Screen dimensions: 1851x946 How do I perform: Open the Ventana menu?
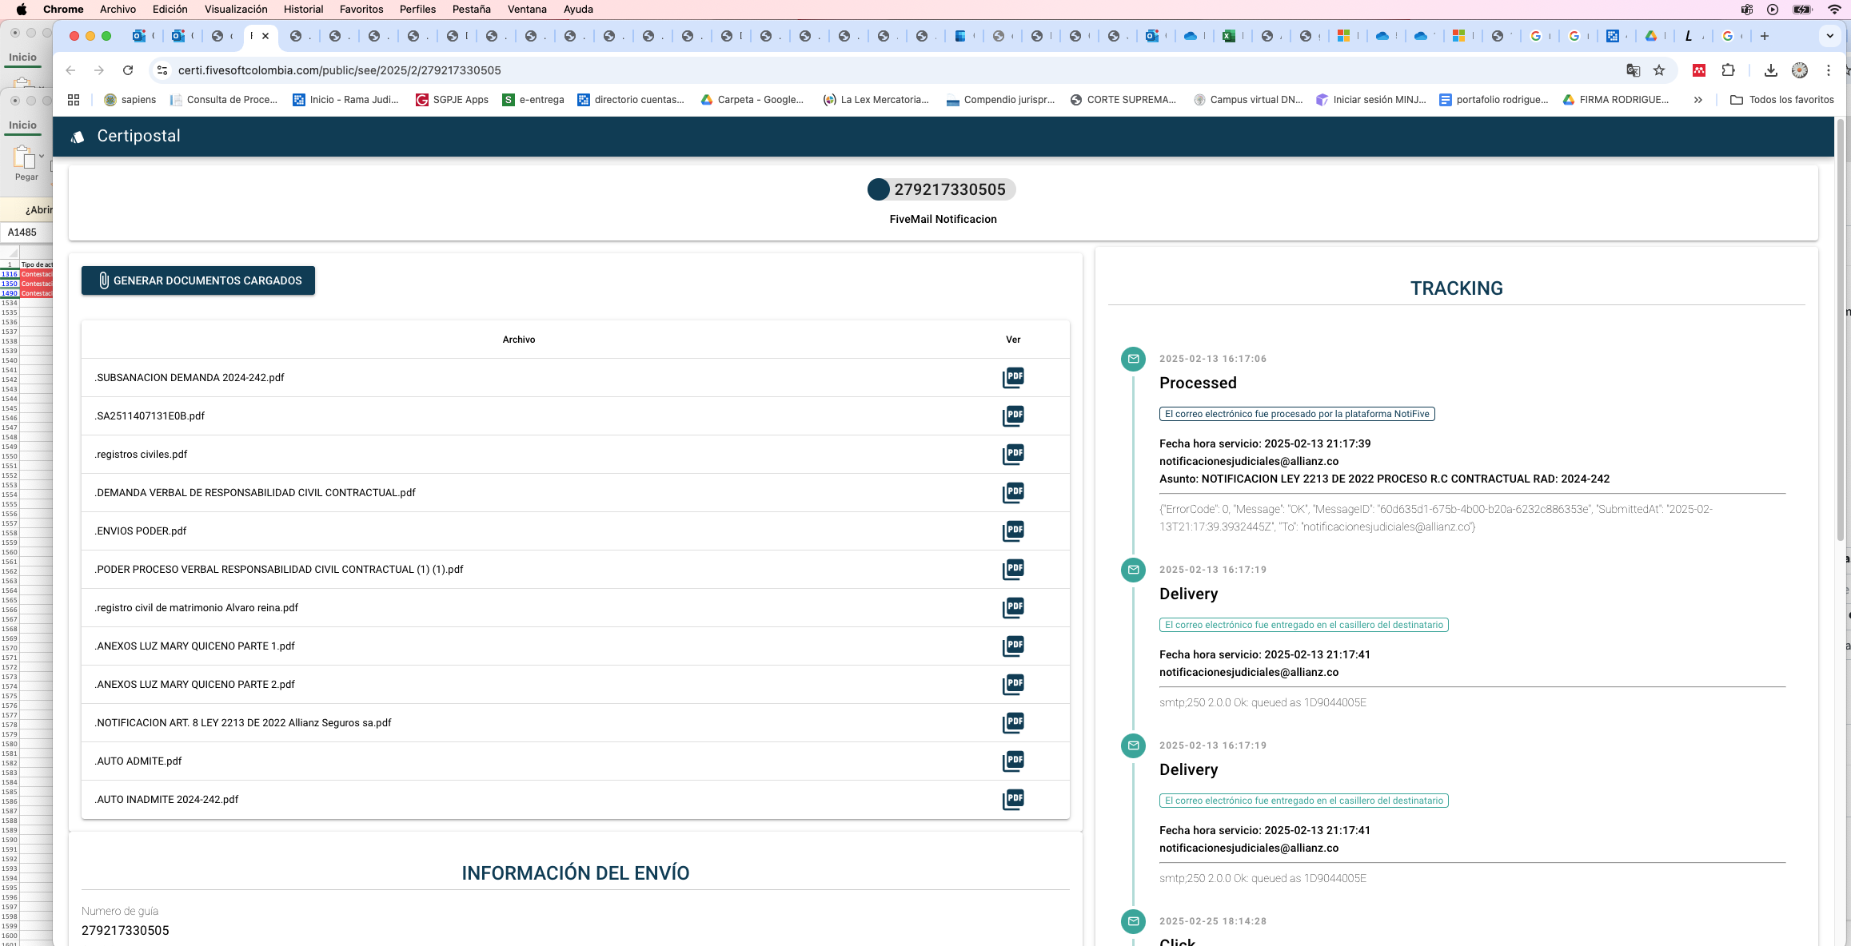528,9
